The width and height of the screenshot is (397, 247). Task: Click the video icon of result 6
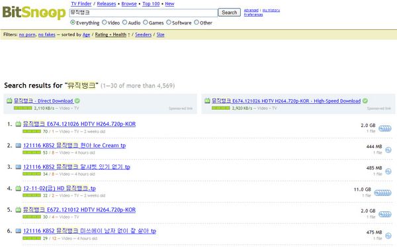(x=19, y=231)
